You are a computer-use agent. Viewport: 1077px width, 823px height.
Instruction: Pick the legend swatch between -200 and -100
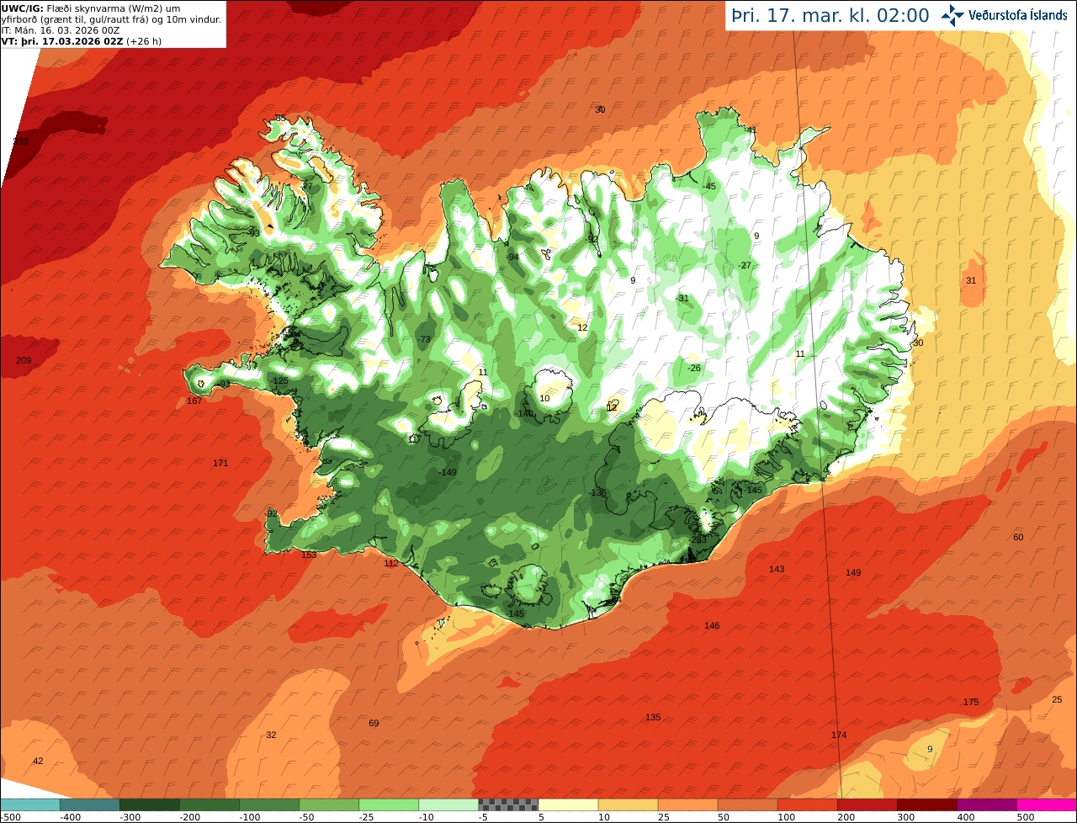point(209,804)
